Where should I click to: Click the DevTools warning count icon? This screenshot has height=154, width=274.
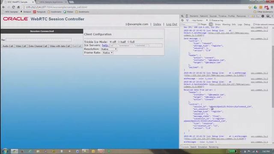click(253, 16)
